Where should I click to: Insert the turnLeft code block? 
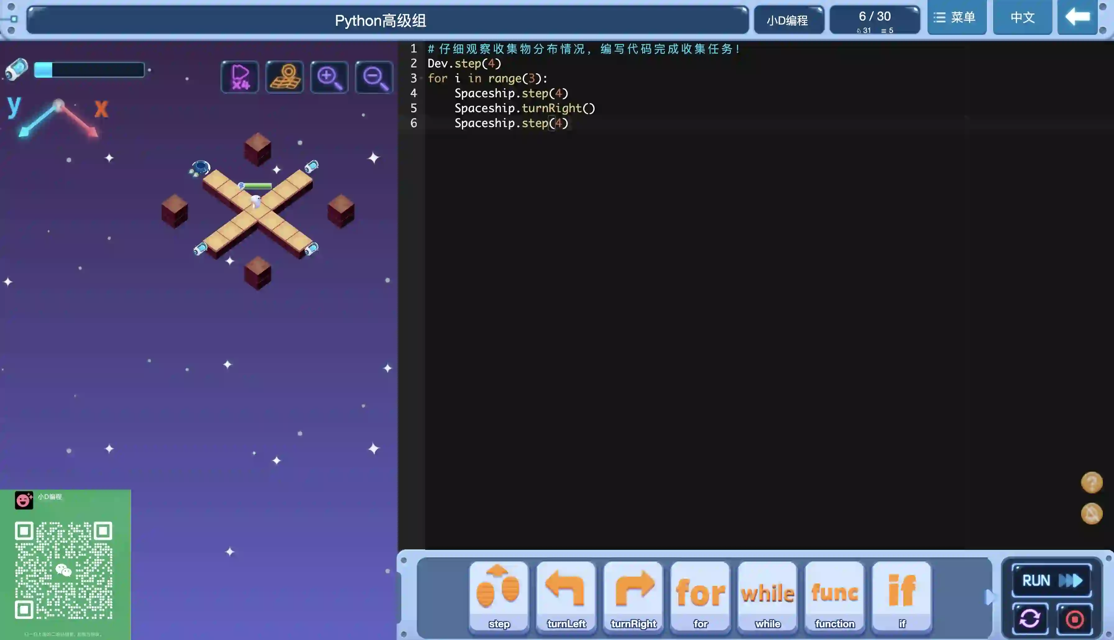pos(566,596)
